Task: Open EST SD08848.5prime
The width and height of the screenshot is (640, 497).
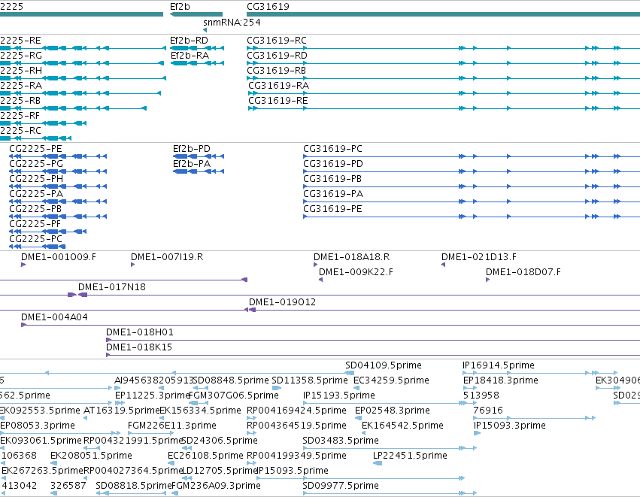Action: tap(231, 380)
